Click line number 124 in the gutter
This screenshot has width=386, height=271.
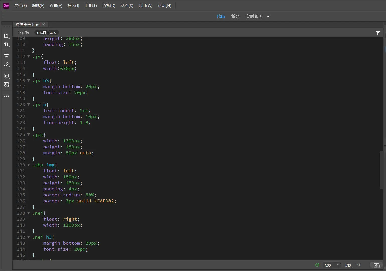click(x=21, y=129)
